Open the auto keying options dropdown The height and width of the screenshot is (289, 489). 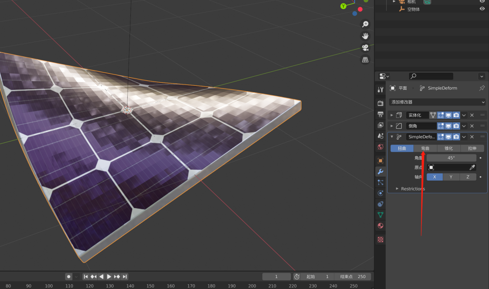pos(76,276)
